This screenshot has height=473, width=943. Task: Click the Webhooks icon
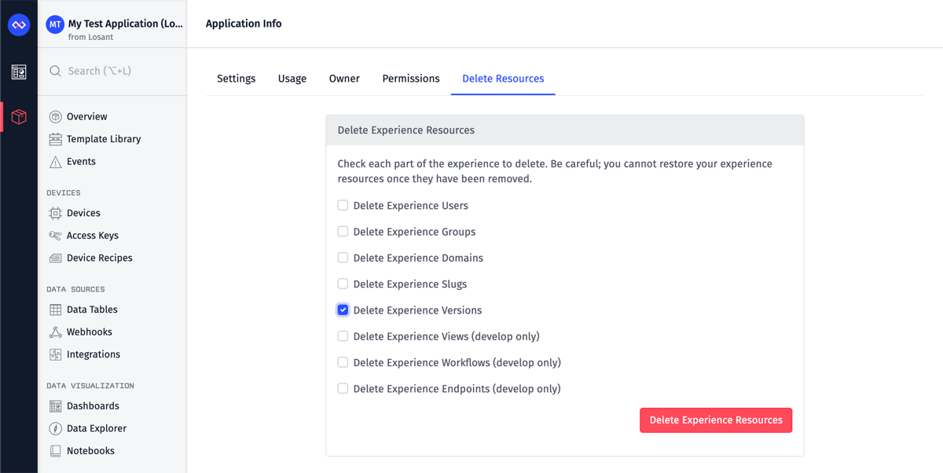(x=55, y=332)
